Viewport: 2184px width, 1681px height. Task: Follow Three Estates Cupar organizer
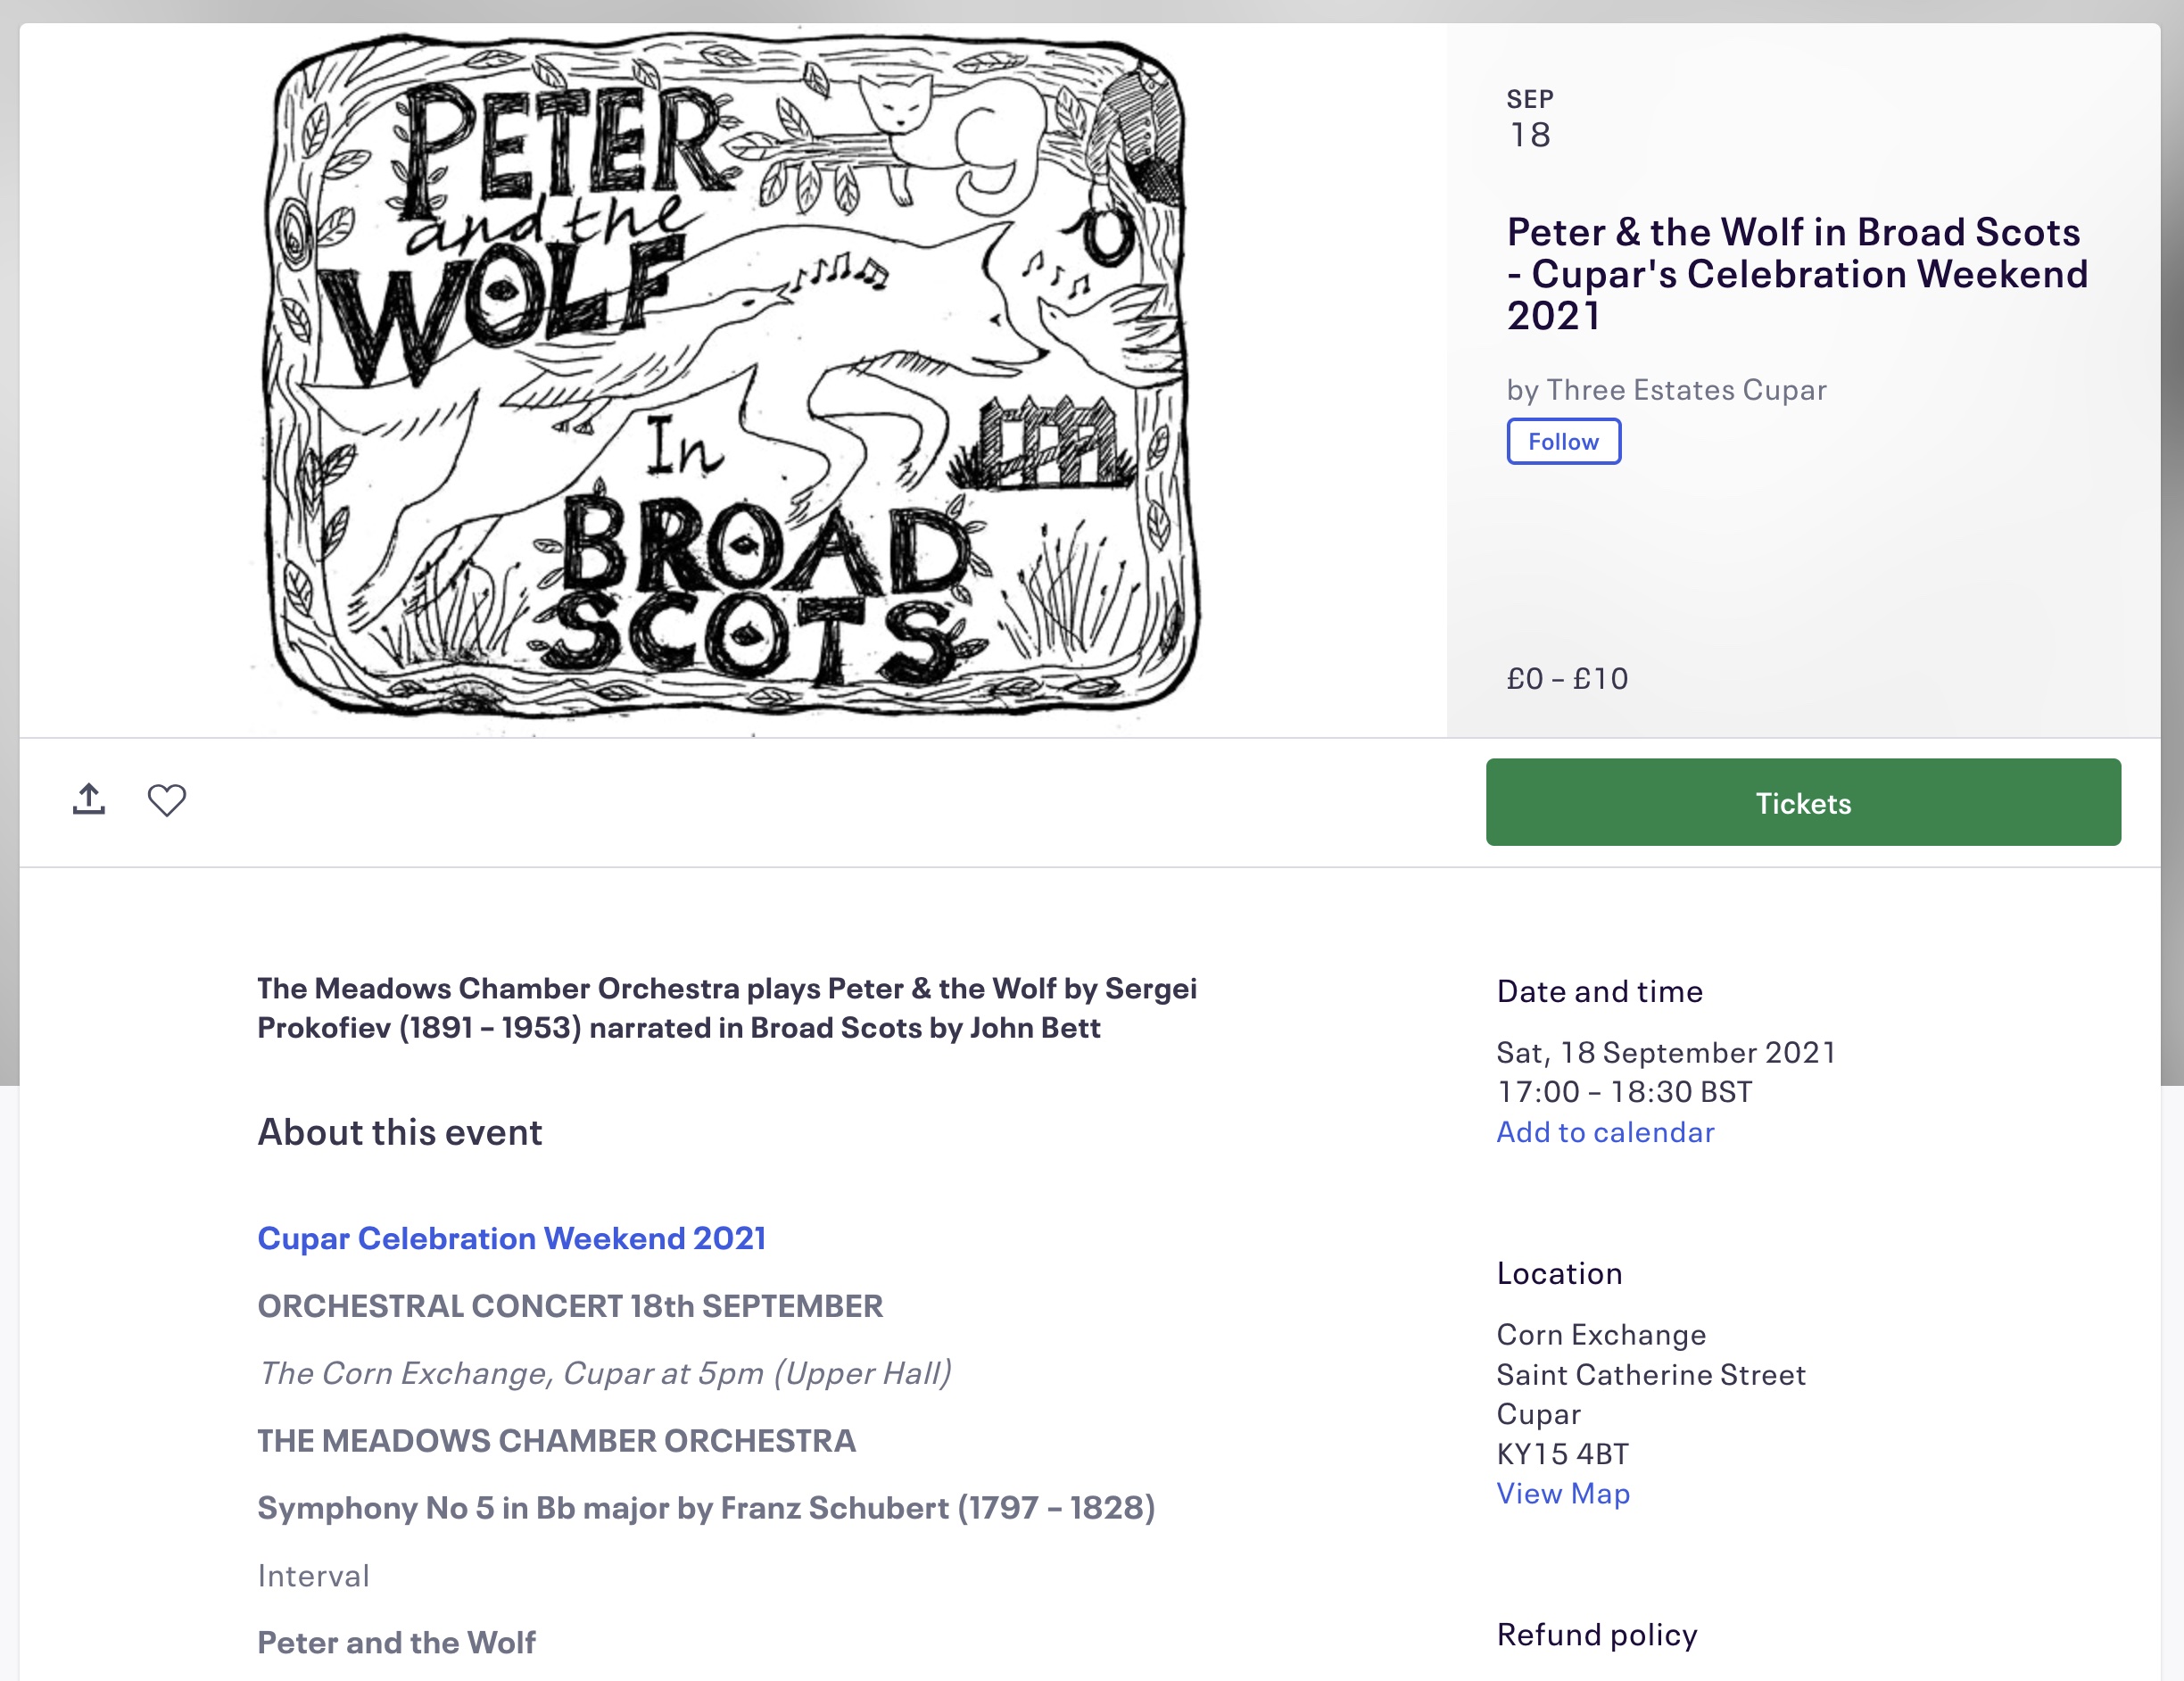coord(1563,442)
